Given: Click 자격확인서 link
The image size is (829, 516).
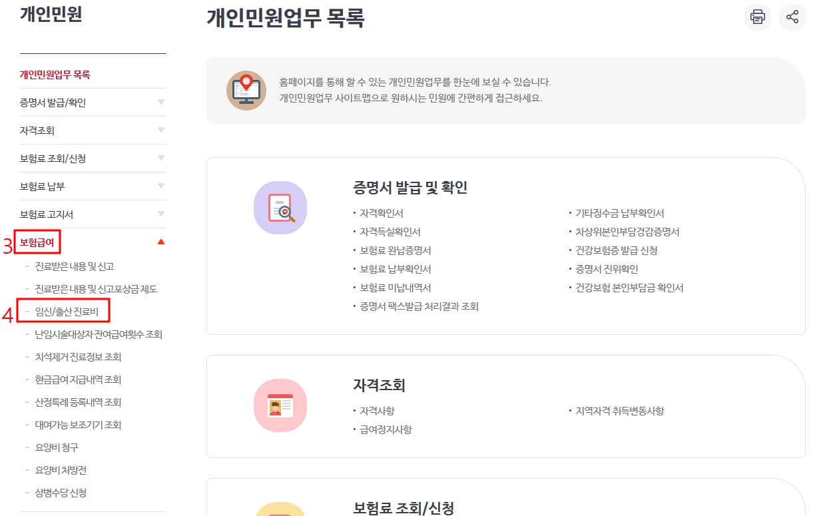Looking at the screenshot, I should [x=382, y=213].
